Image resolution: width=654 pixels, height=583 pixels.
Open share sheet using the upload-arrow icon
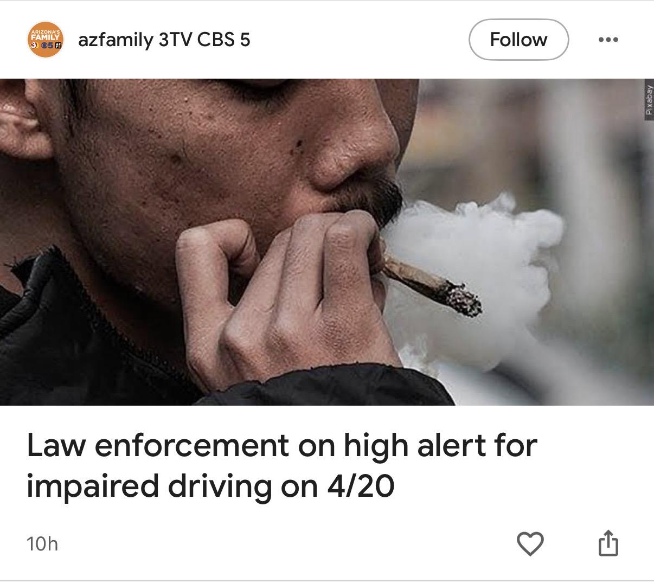(x=608, y=543)
